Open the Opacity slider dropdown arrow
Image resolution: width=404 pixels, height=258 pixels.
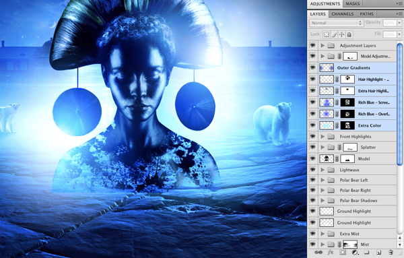[x=399, y=23]
